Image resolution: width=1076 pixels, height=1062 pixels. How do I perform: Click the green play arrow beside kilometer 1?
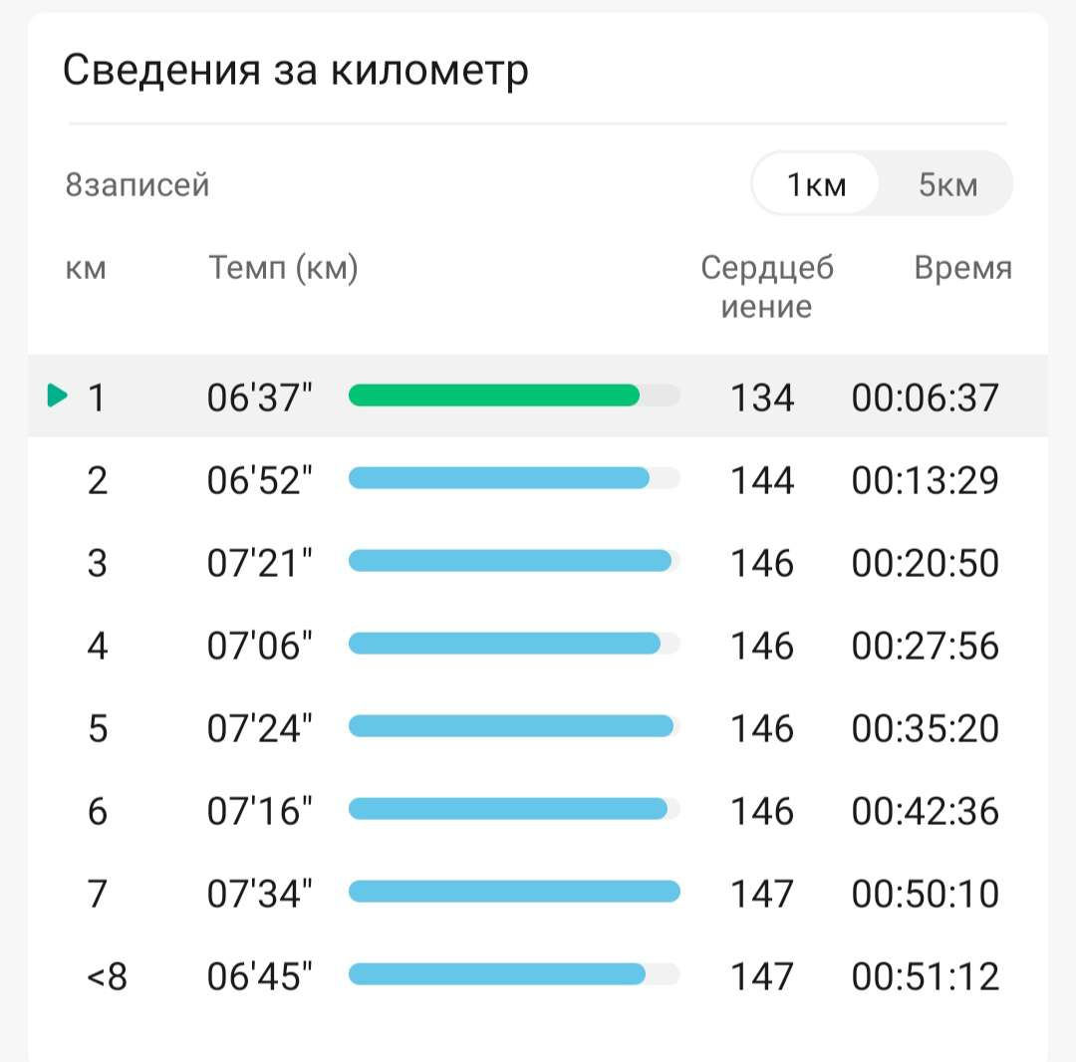[58, 397]
